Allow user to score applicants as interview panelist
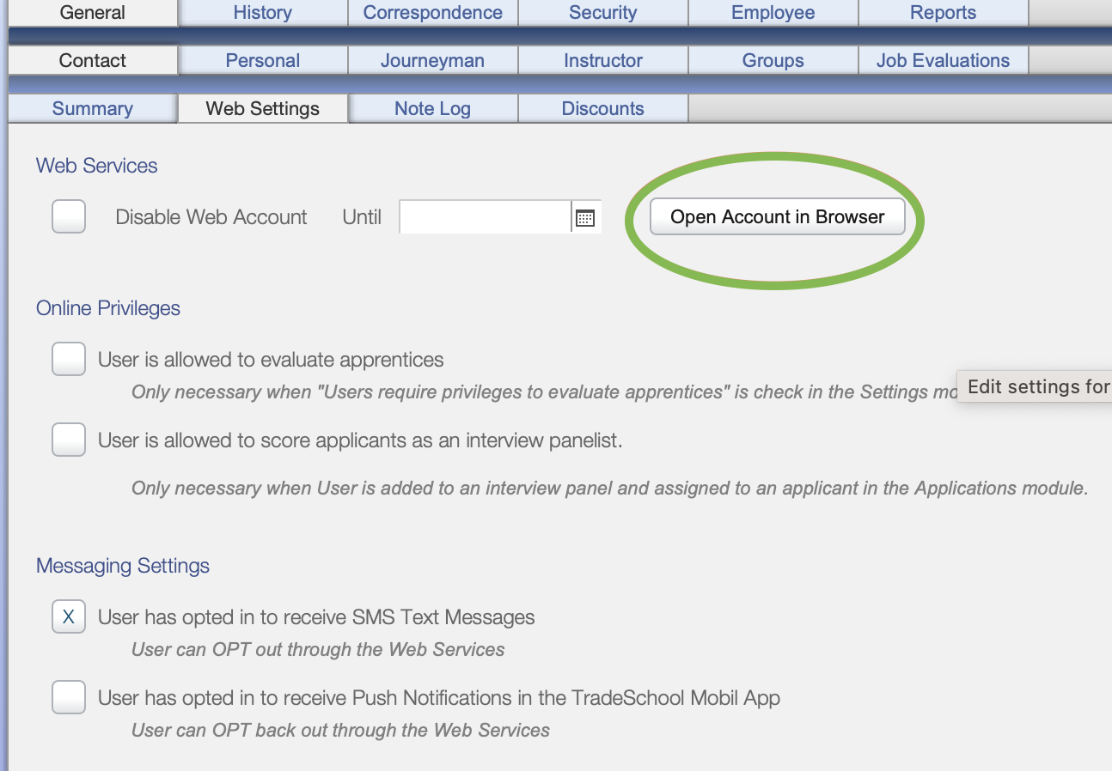Viewport: 1112px width, 771px height. point(68,440)
